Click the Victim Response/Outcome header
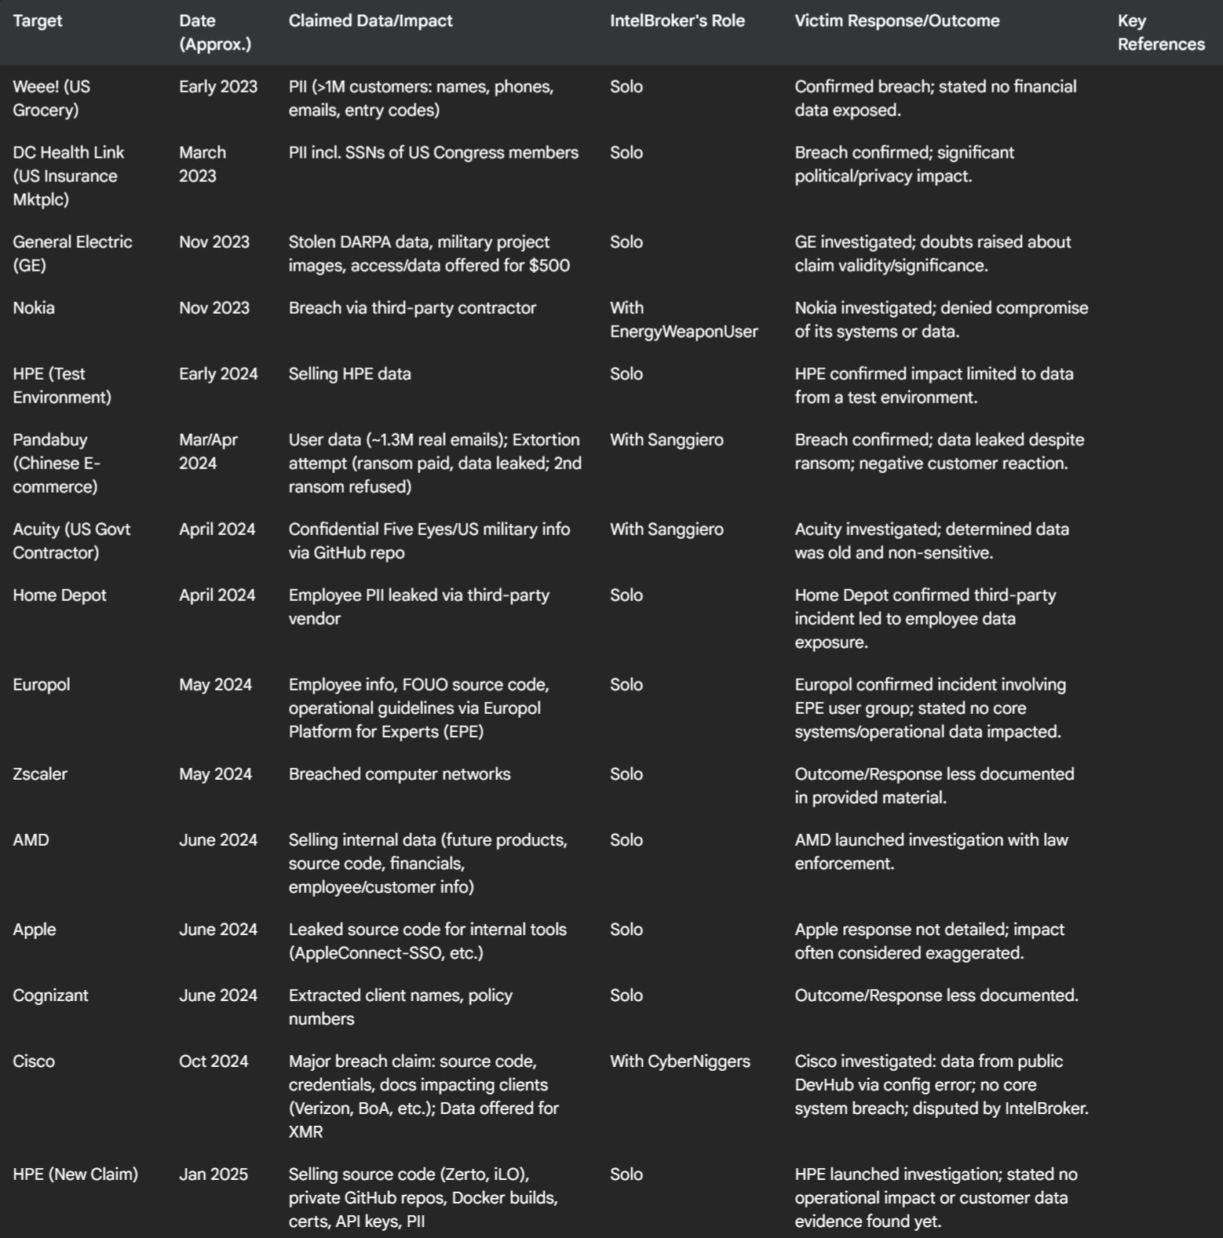The width and height of the screenshot is (1223, 1238). coord(897,21)
